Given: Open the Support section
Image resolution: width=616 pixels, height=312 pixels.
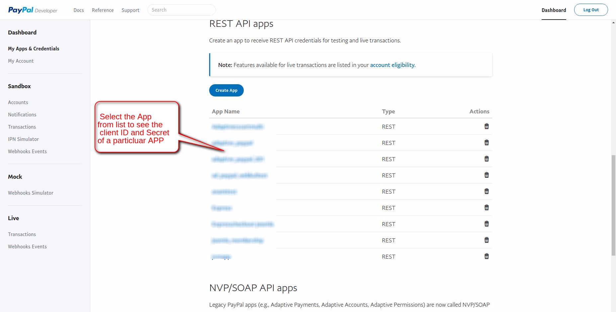Looking at the screenshot, I should coord(130,10).
